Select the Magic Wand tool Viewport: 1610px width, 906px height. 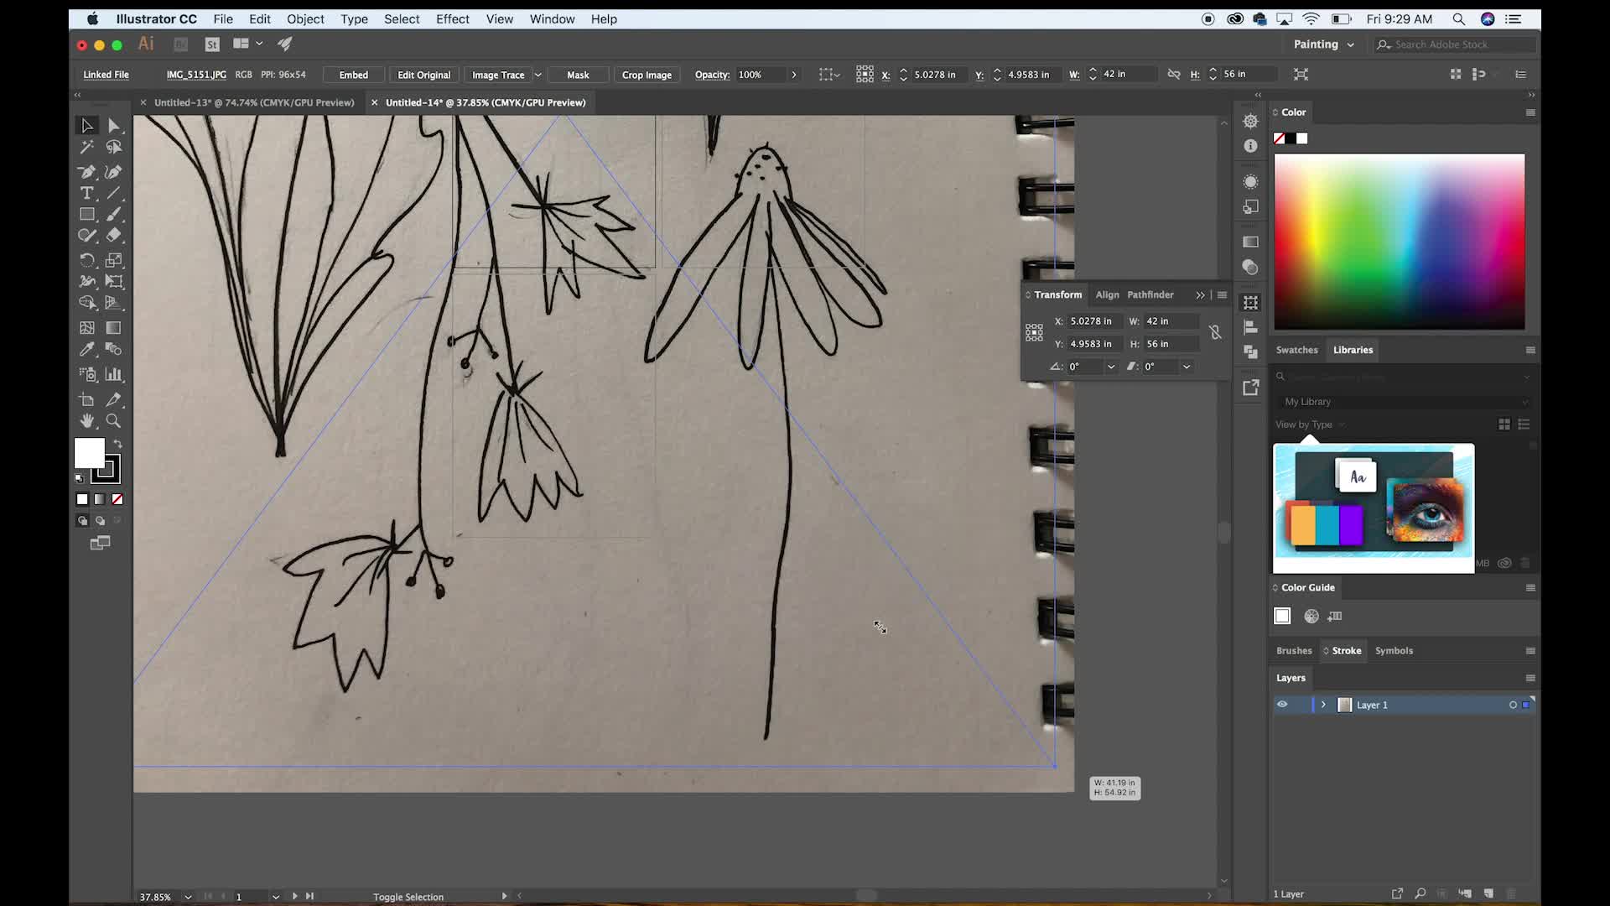coord(87,147)
